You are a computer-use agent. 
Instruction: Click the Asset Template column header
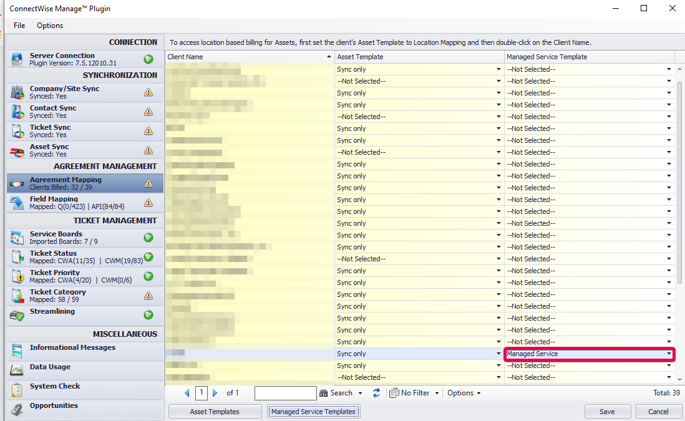click(x=419, y=57)
